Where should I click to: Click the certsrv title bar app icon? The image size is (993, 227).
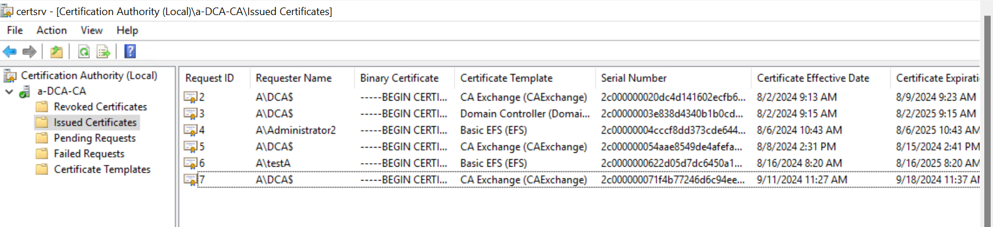tap(7, 11)
